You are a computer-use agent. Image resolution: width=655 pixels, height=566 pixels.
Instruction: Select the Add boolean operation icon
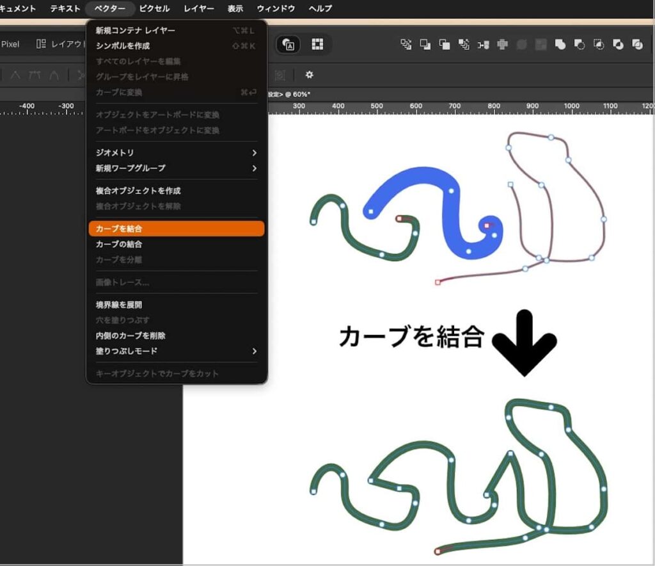click(560, 44)
